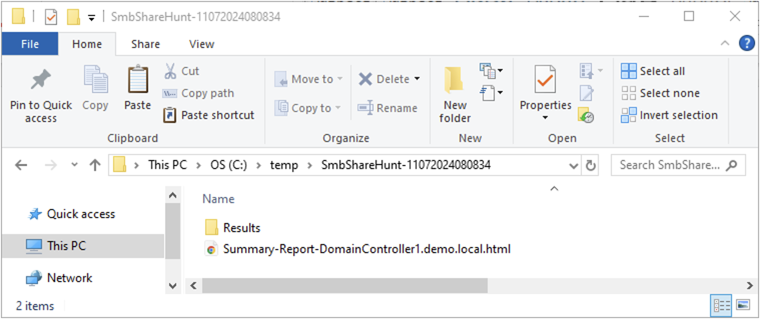Click Quick Access Toolbar properties checkmark icon
The width and height of the screenshot is (761, 320).
(x=51, y=17)
